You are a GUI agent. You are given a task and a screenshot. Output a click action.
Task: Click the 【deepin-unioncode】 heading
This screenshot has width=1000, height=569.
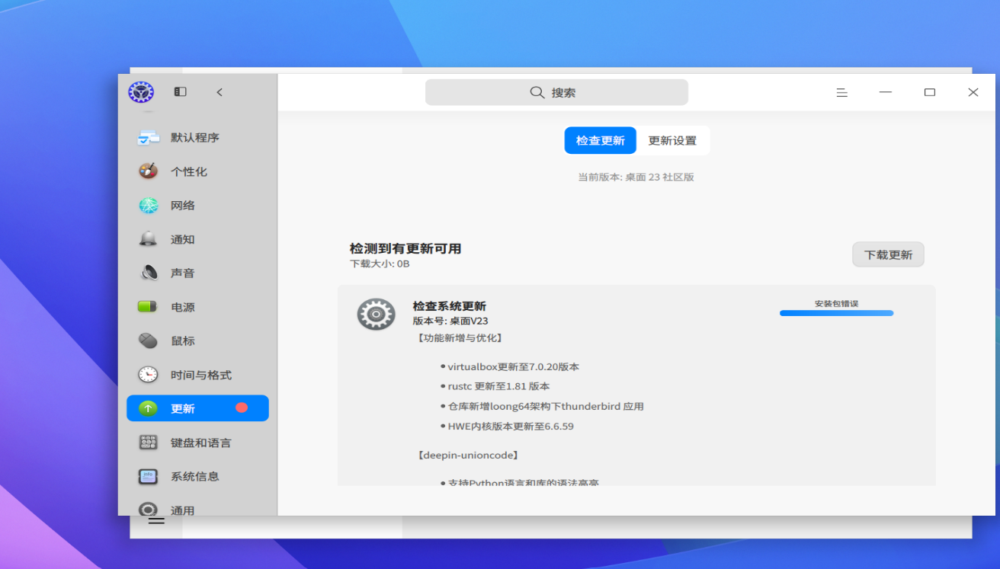click(x=468, y=456)
